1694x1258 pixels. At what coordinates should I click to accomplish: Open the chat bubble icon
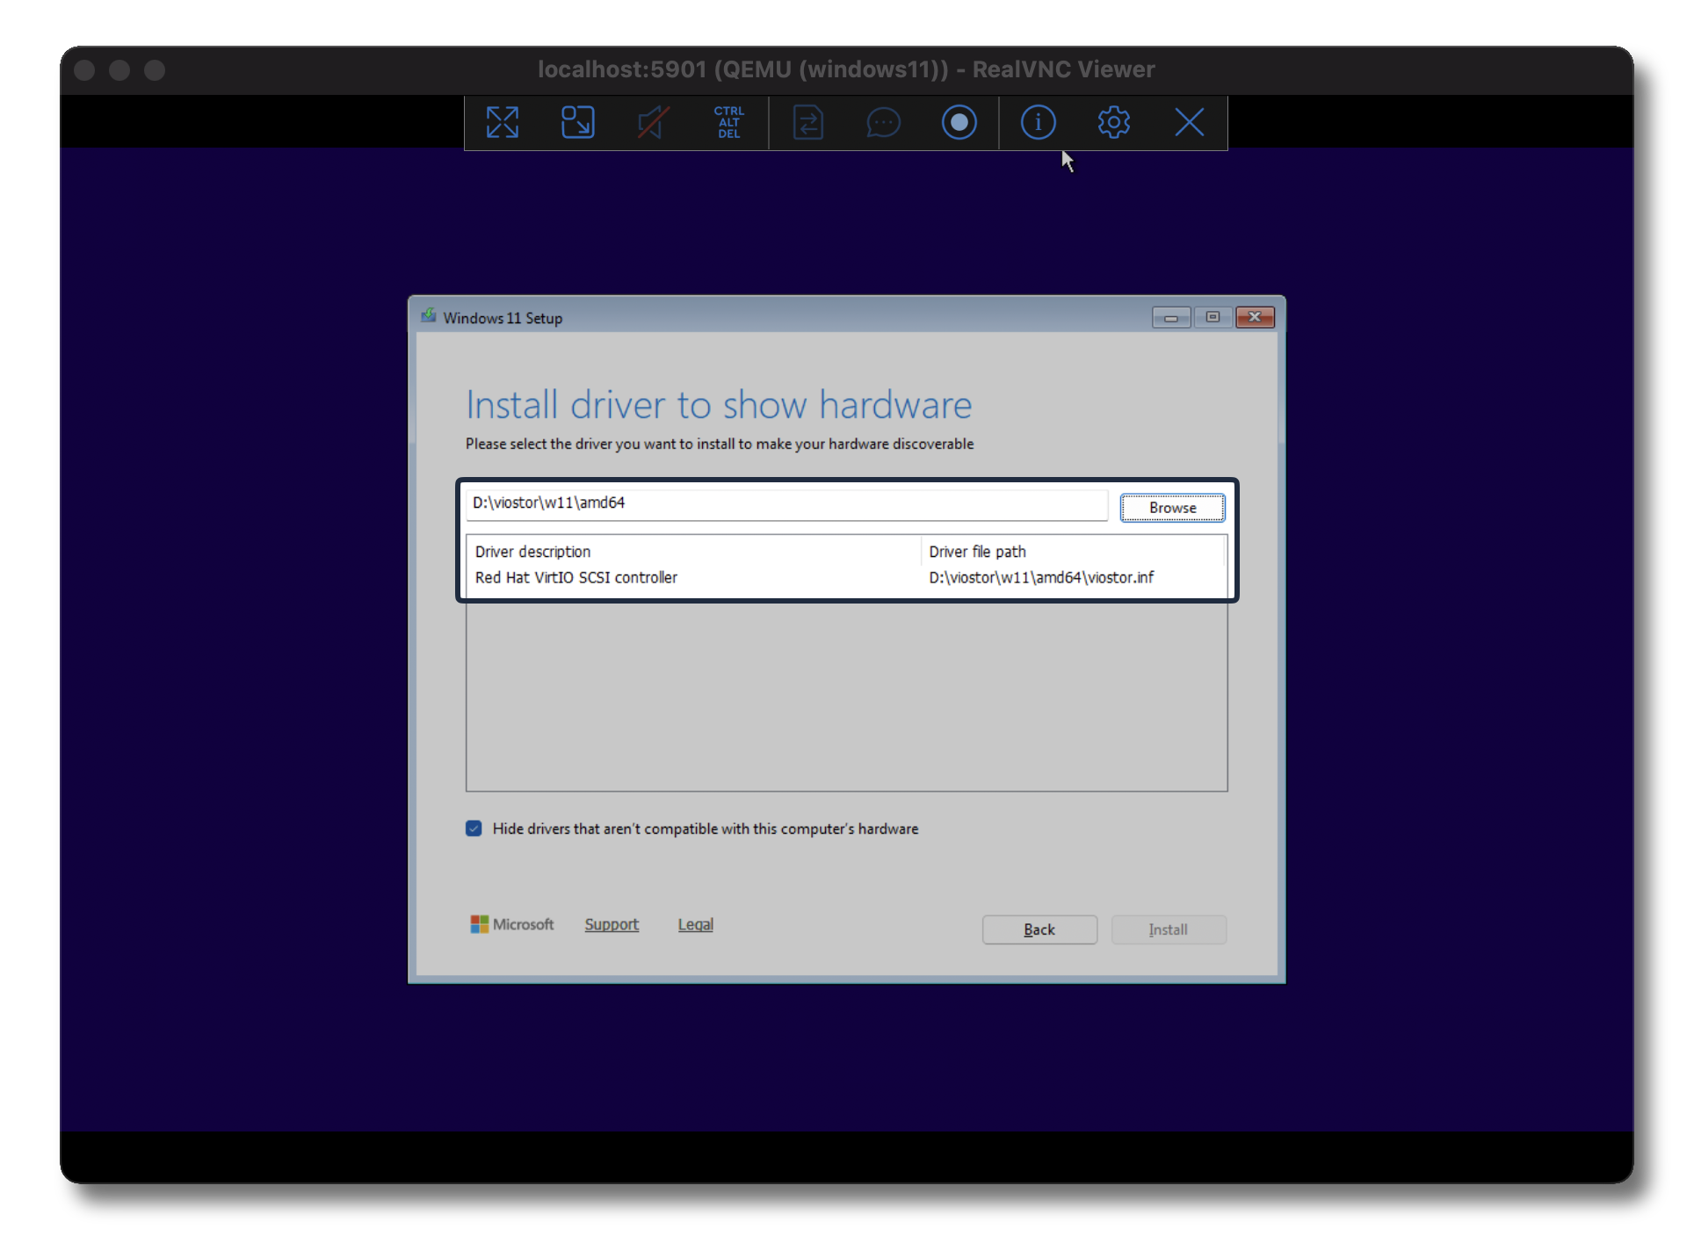pos(883,122)
